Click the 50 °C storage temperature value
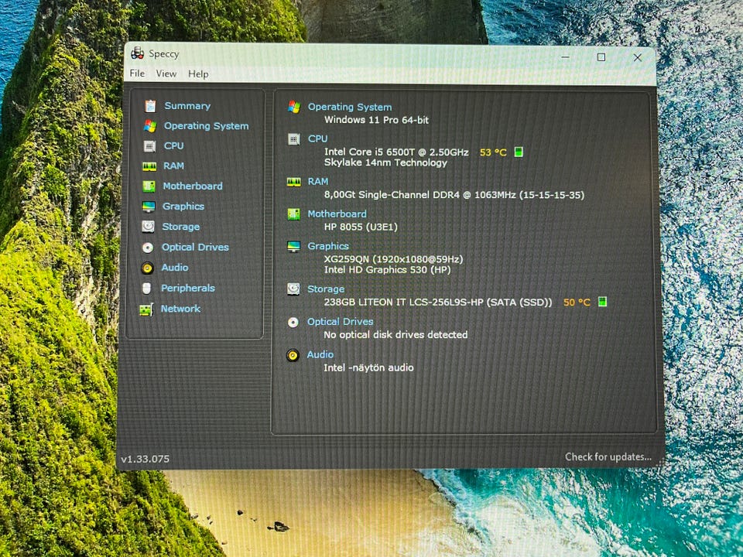Viewport: 743px width, 557px height. 577,302
